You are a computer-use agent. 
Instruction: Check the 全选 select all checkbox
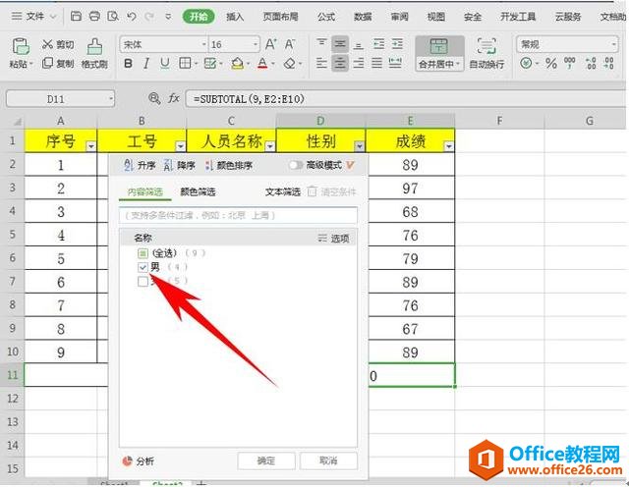click(143, 253)
